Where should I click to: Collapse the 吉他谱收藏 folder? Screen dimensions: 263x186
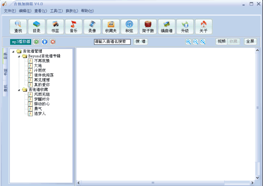[x=19, y=90]
